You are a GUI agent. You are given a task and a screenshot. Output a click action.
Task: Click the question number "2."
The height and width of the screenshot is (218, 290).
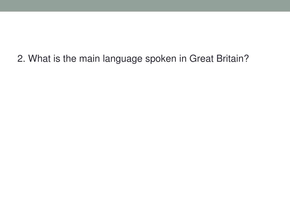coord(21,58)
